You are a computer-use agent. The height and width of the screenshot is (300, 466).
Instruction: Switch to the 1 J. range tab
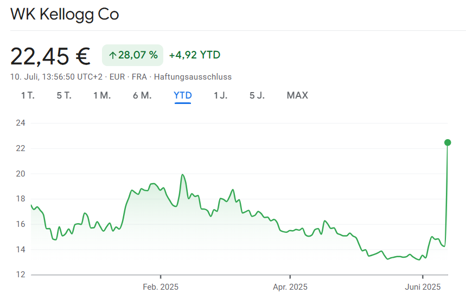pyautogui.click(x=220, y=95)
